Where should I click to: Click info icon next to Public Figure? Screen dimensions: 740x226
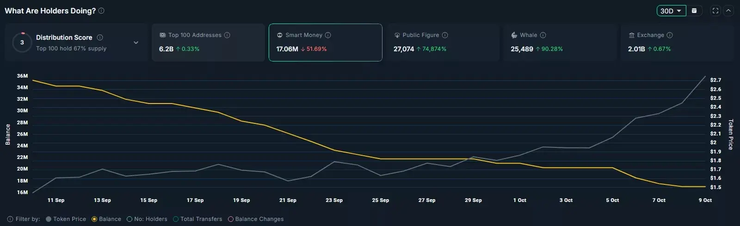(445, 35)
